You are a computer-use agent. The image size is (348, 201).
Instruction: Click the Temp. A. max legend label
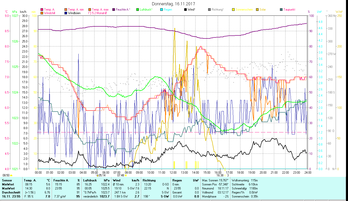[100, 10]
